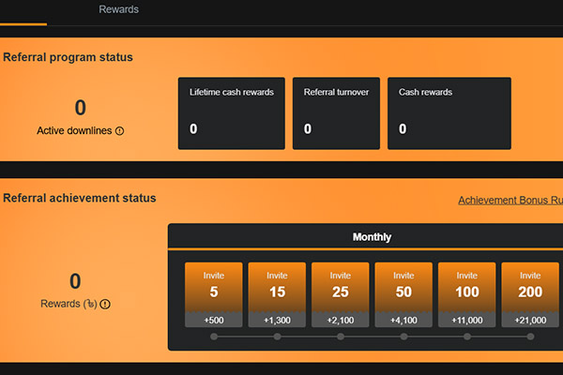
Task: Open the Invite 200 achievement tile
Action: click(x=530, y=294)
